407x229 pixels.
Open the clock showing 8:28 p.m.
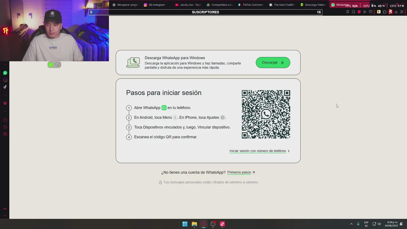pos(391,224)
